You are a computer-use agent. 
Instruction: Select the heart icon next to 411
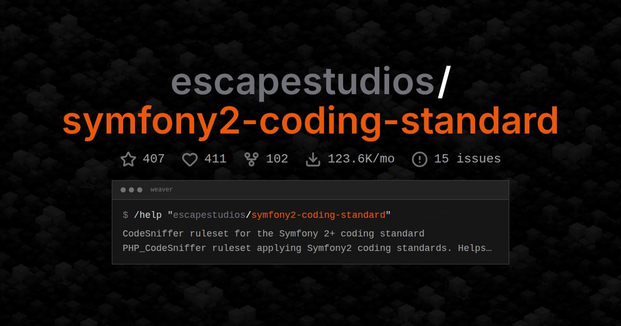[189, 159]
